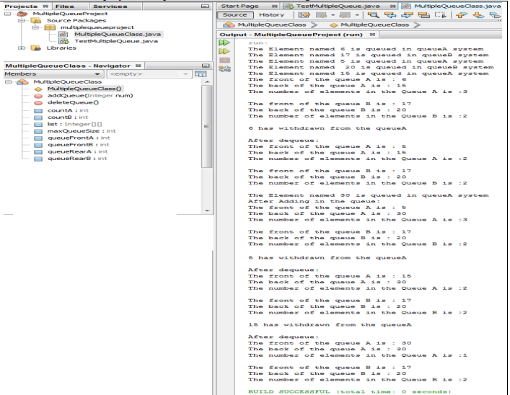This screenshot has height=395, width=510.
Task: Click red method icon next to addQueue
Action: pyautogui.click(x=38, y=96)
